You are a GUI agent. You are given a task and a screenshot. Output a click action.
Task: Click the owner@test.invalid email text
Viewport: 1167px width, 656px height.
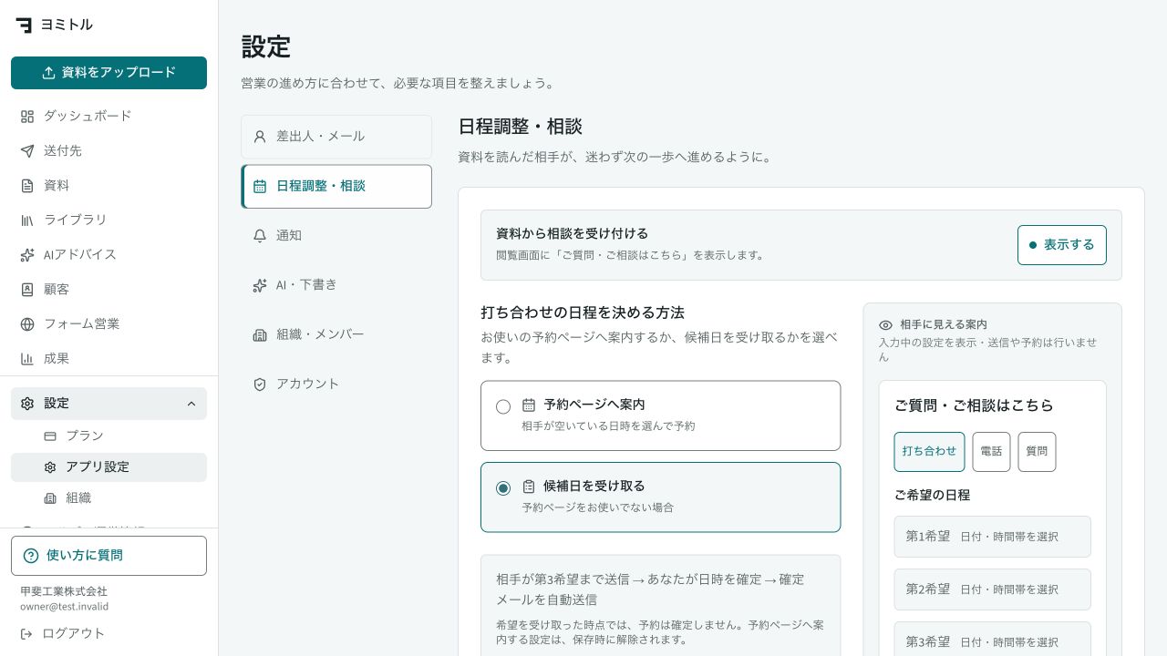coord(65,607)
